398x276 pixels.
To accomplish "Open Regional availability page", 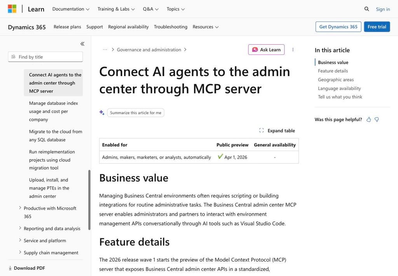I will point(128,27).
